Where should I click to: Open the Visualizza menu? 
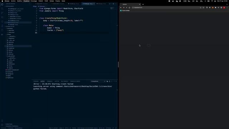(26, 1)
